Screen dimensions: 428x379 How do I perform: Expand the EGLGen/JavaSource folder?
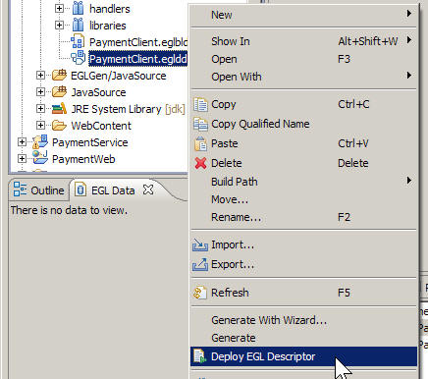point(40,76)
